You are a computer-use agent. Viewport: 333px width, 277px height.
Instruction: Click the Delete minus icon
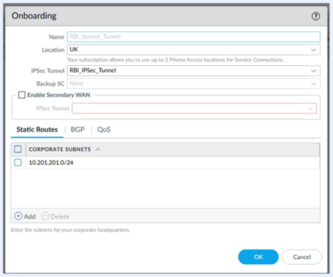[45, 216]
